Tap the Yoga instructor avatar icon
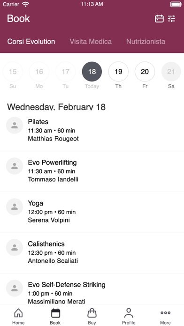The width and height of the screenshot is (184, 326). [x=15, y=207]
